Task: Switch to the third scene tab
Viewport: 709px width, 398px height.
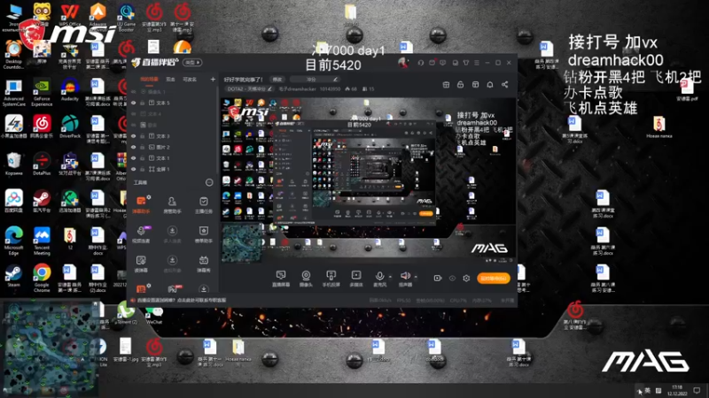Action: point(190,80)
